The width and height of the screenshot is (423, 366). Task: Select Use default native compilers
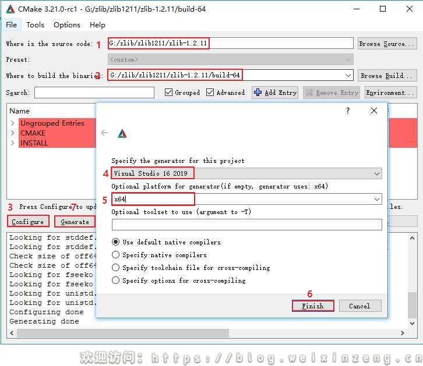pos(115,242)
